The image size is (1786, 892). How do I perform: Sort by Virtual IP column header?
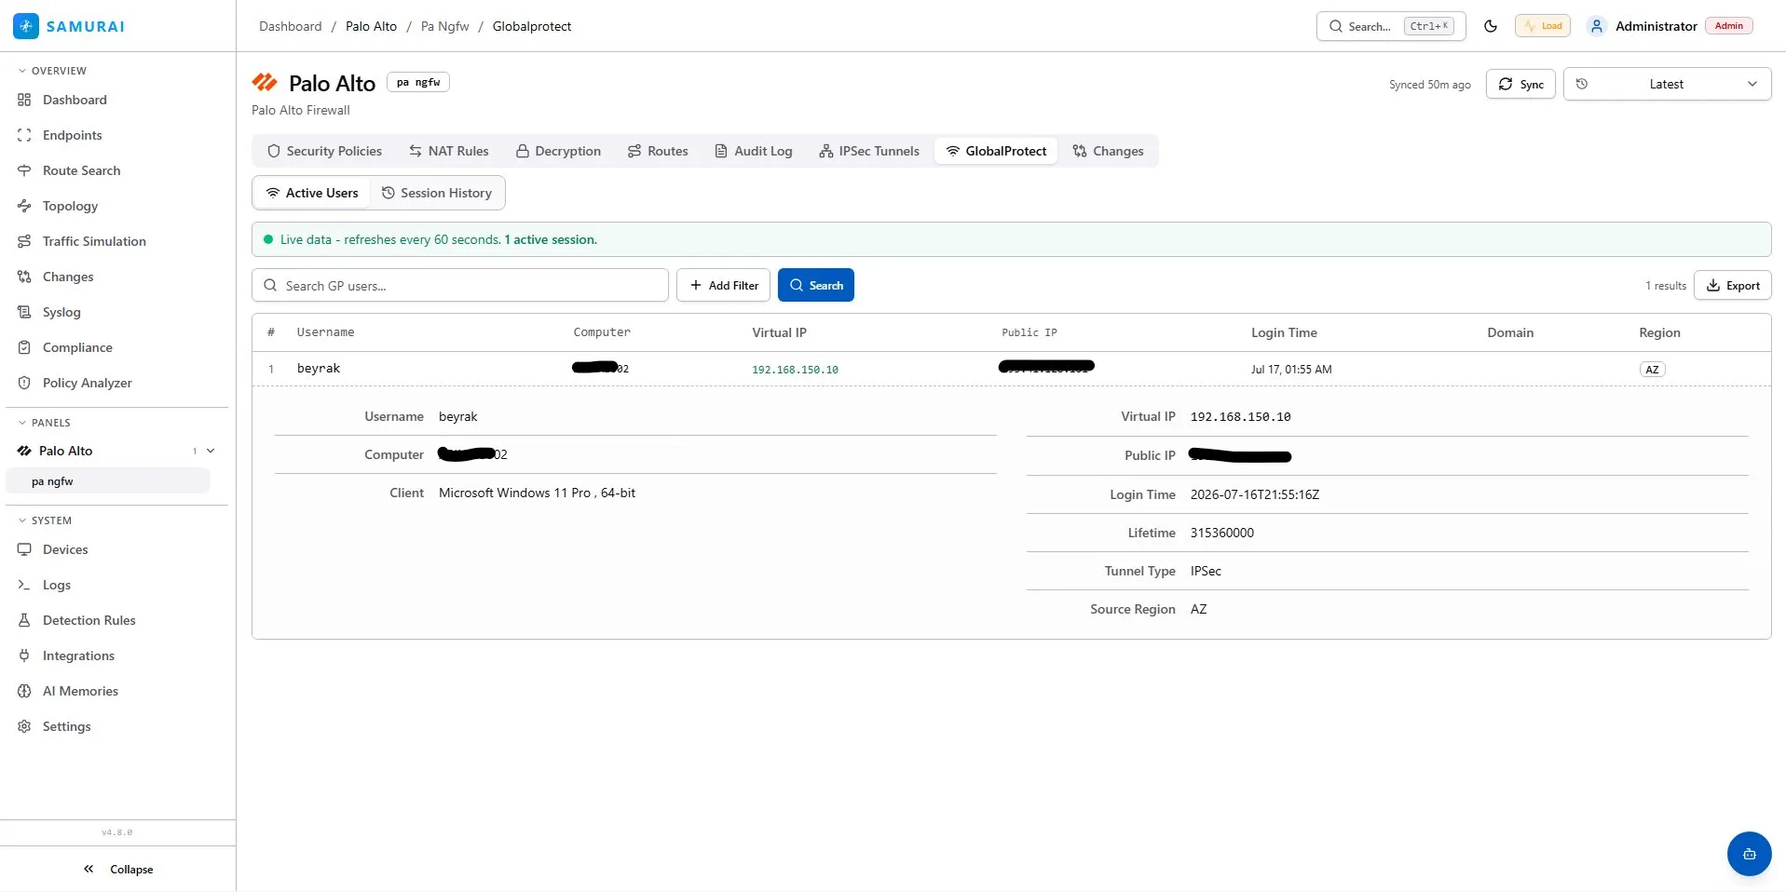click(x=780, y=332)
